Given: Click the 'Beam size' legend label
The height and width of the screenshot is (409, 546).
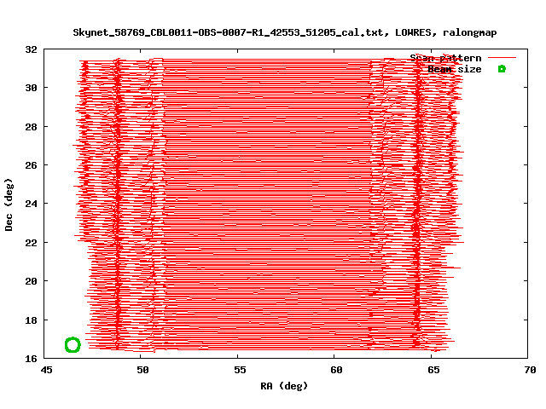Looking at the screenshot, I should [455, 69].
